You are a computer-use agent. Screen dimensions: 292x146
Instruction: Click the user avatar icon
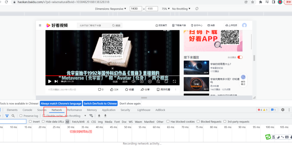coord(244,25)
